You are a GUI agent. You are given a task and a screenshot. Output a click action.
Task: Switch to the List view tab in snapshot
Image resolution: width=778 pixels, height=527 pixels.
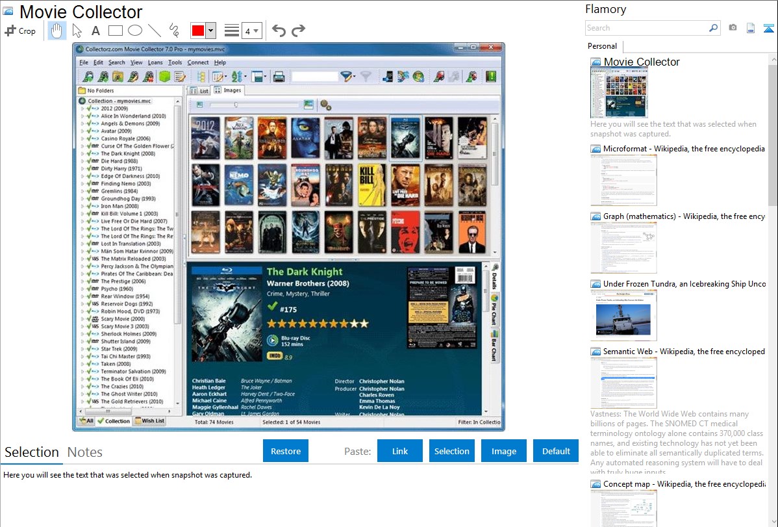point(200,90)
